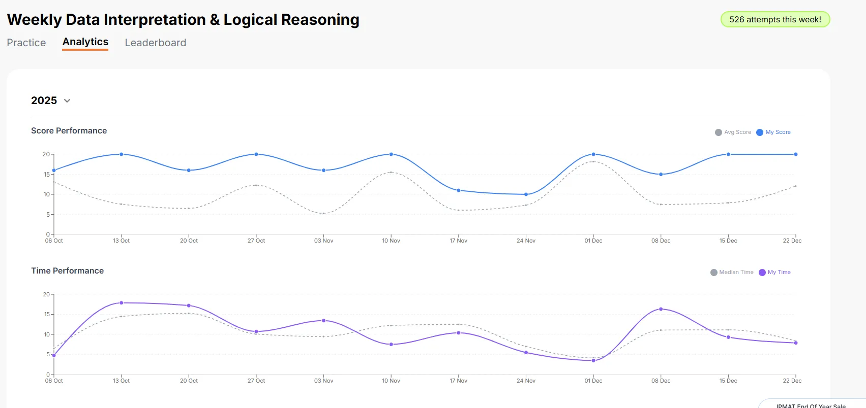
Task: Select 13 Oct time data point
Action: (121, 303)
